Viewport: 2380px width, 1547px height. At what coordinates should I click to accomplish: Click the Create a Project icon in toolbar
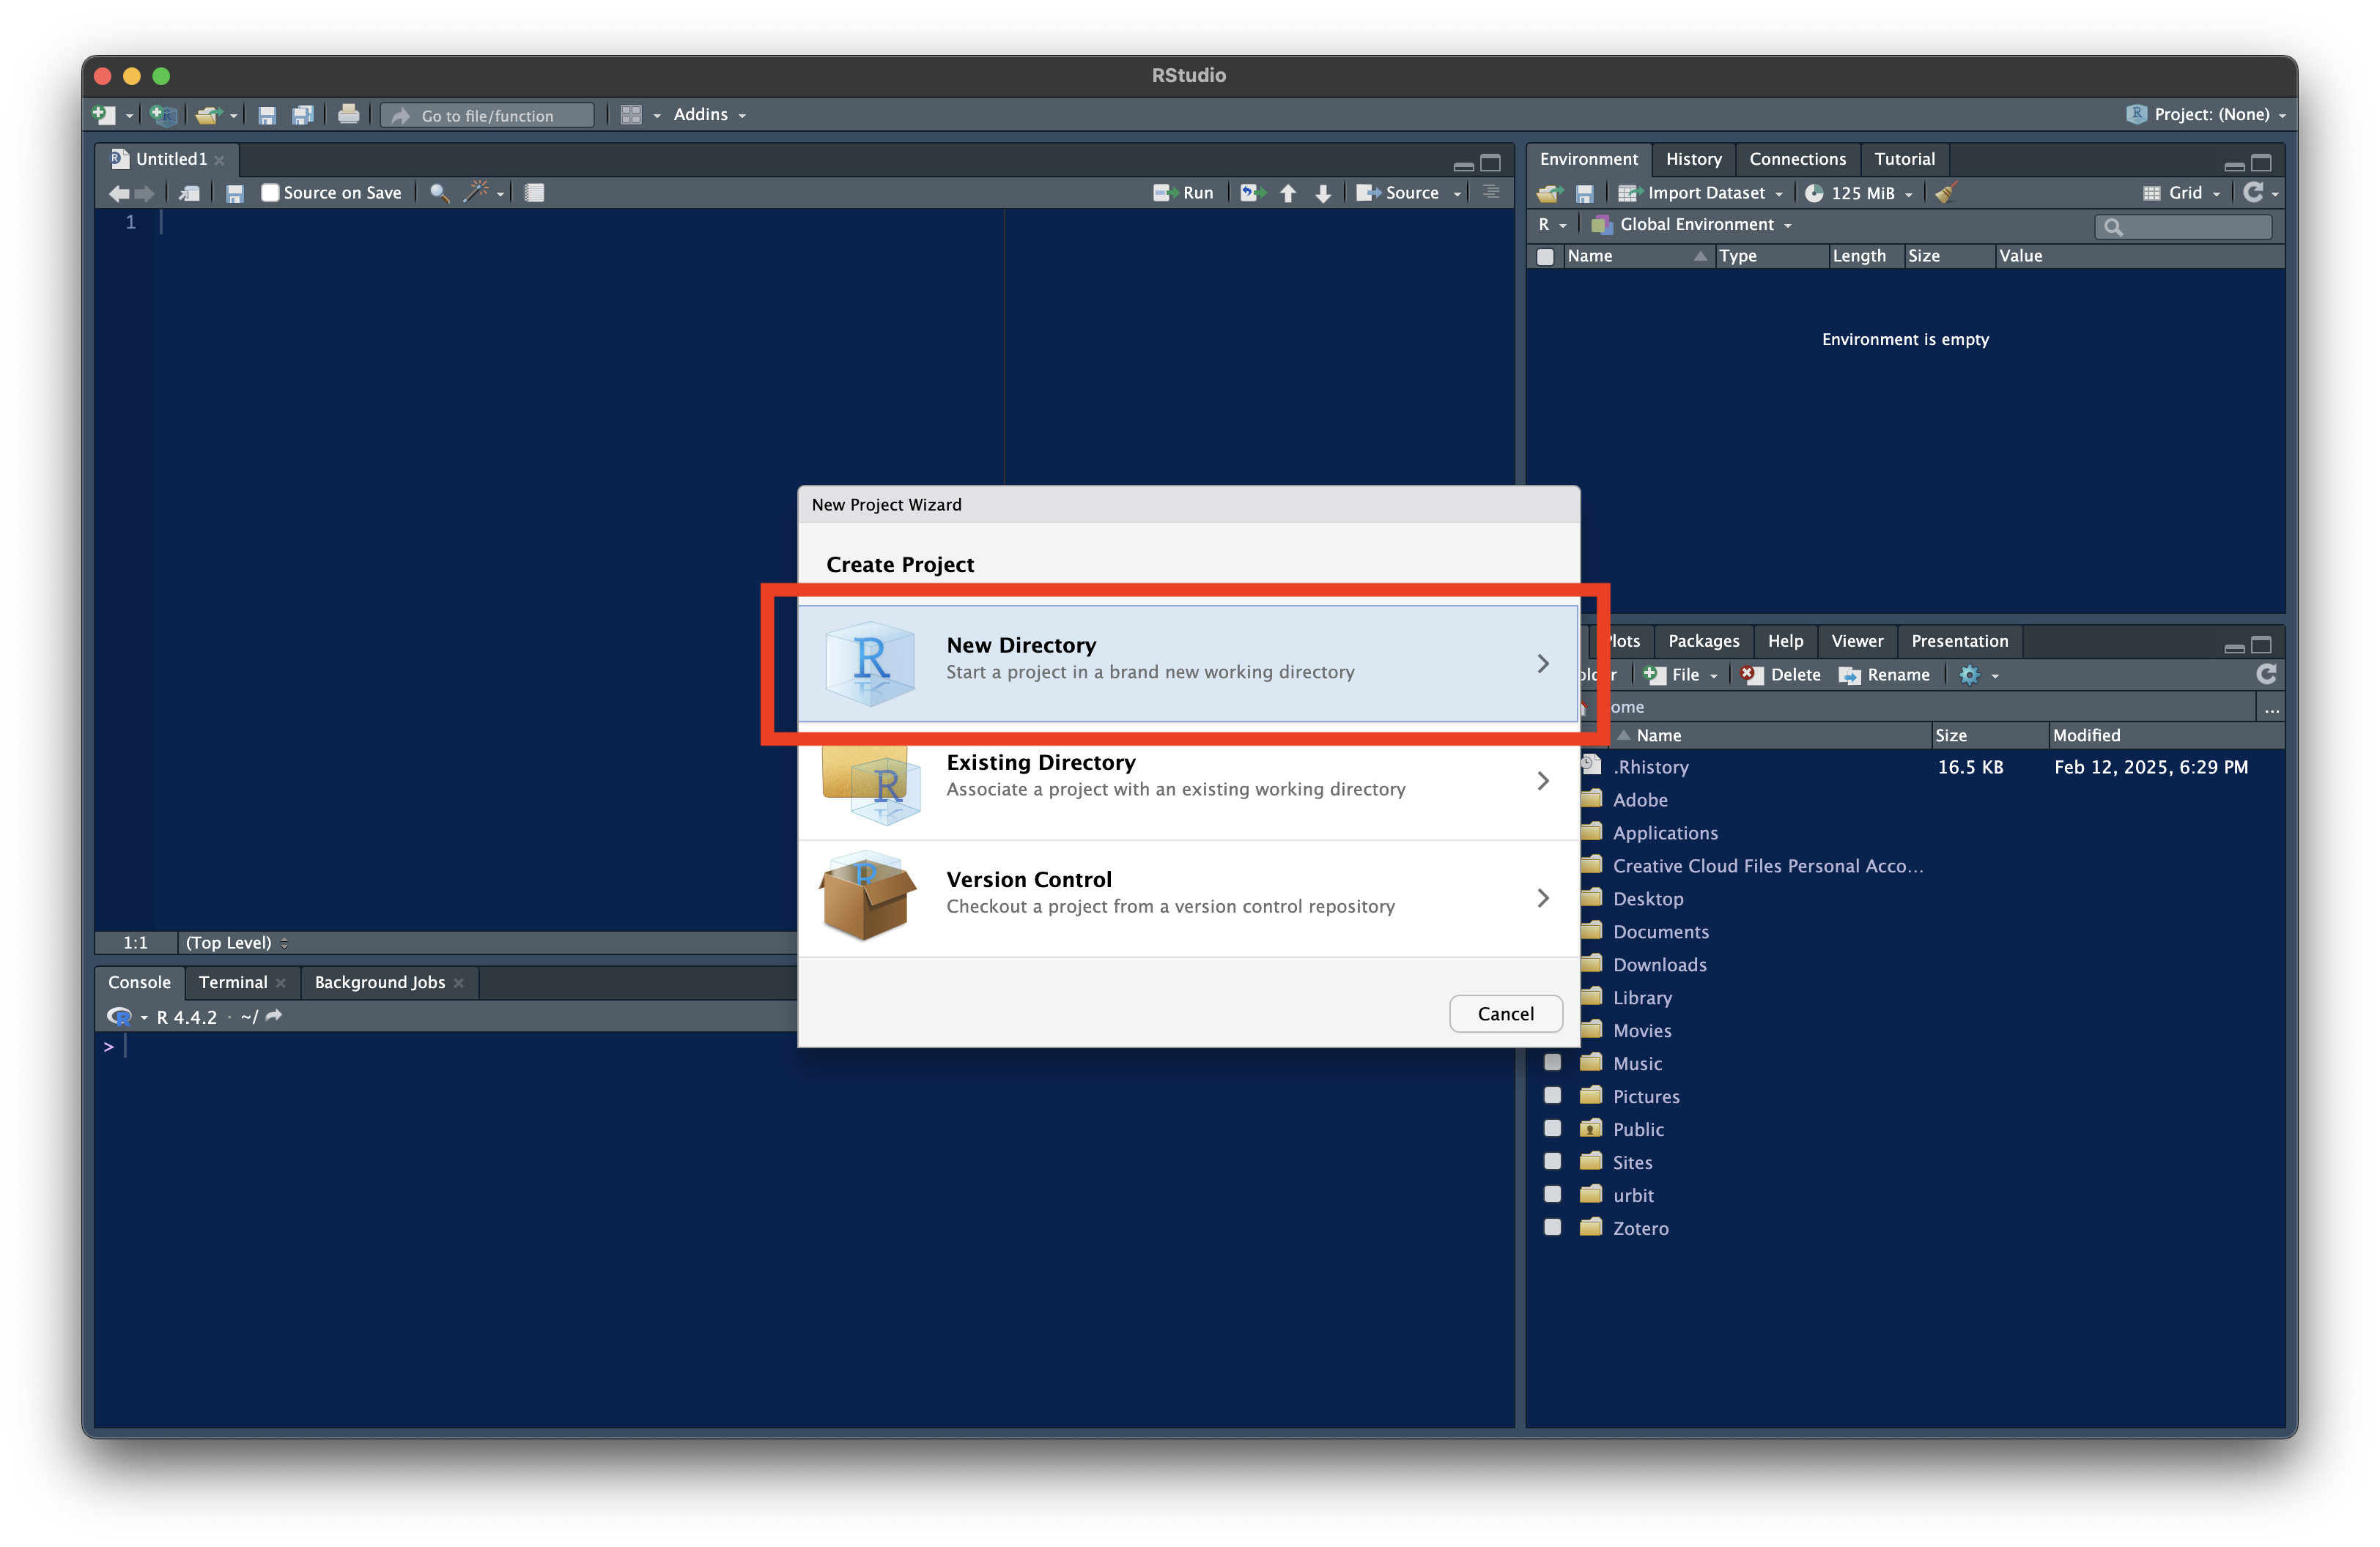coord(163,115)
